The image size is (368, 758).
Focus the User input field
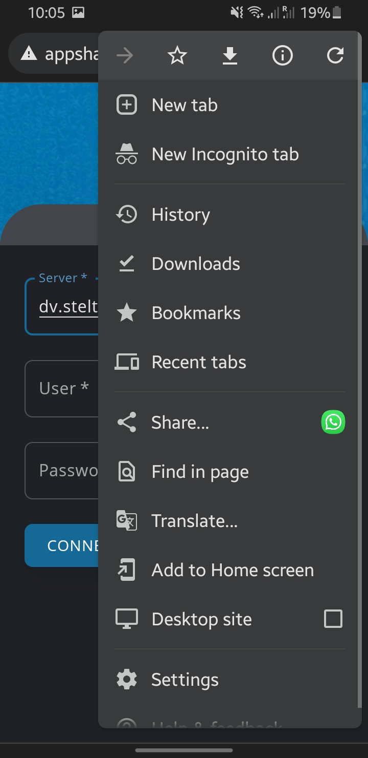point(61,389)
